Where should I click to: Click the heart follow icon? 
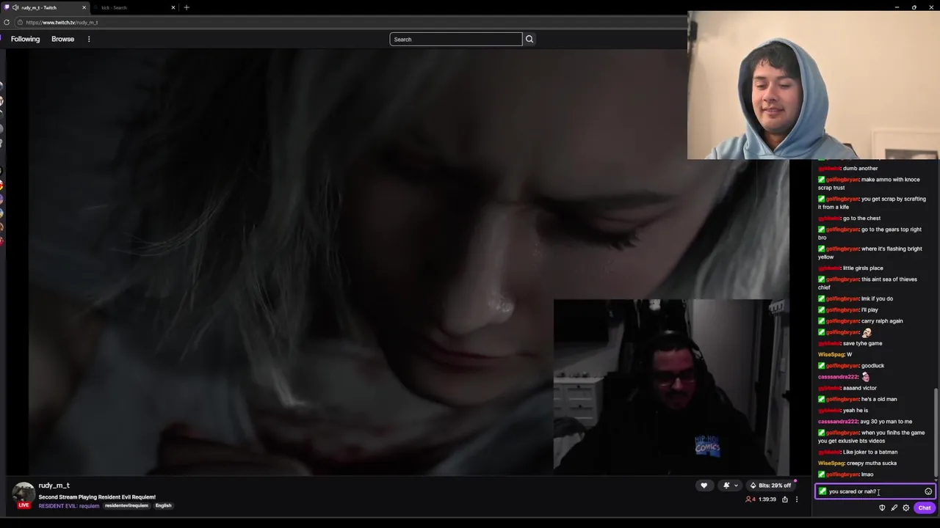704,485
